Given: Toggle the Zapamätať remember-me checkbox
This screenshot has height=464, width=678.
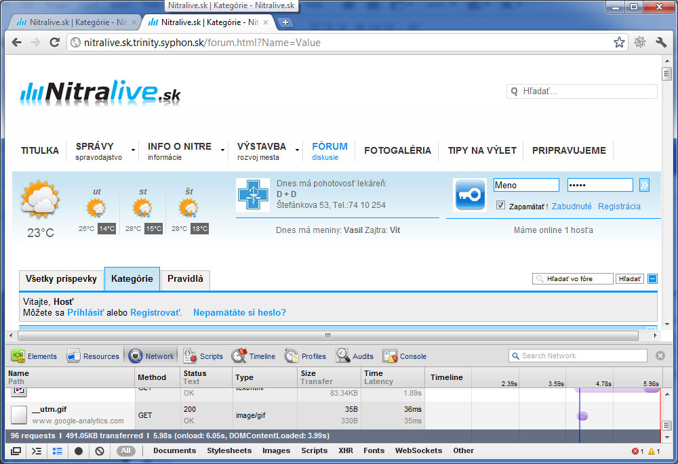Looking at the screenshot, I should pyautogui.click(x=500, y=206).
